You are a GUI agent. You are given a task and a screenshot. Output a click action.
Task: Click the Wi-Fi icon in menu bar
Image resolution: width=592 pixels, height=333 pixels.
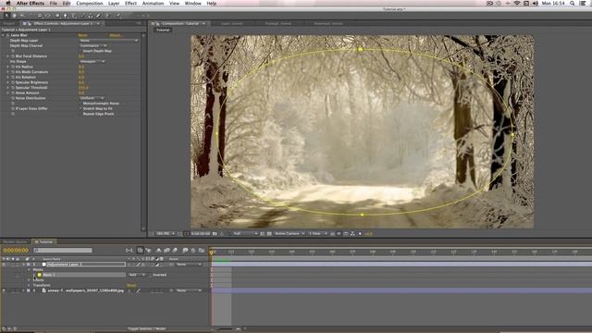pyautogui.click(x=517, y=3)
